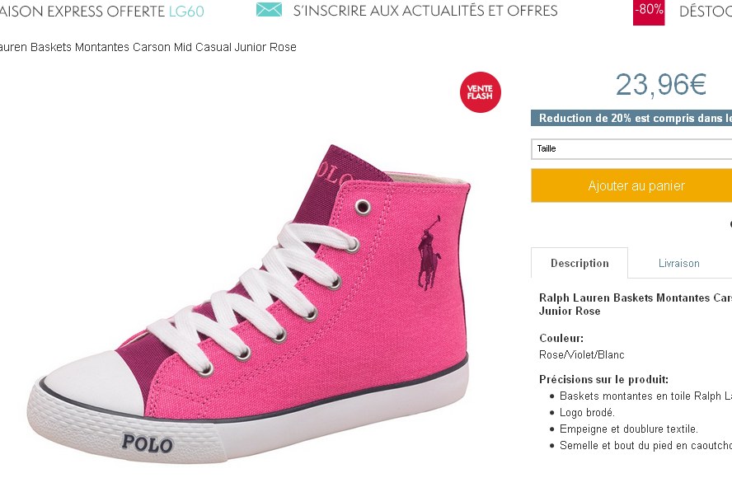This screenshot has width=732, height=478.
Task: Follow the S'inscrire aux actualités et offres link
Action: pyautogui.click(x=425, y=12)
